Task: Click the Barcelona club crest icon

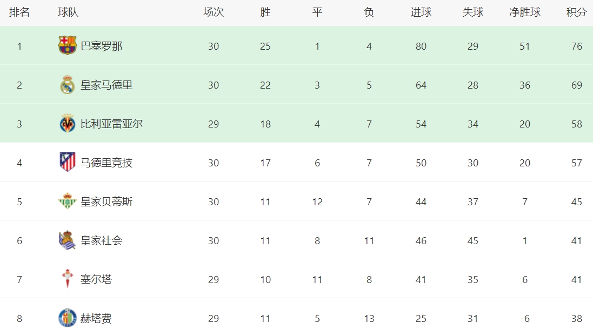Action: (68, 46)
